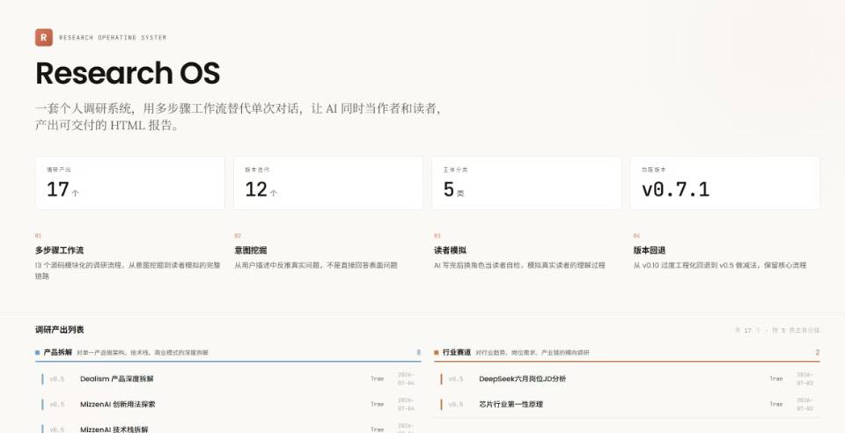Click the Research OS main heading

click(128, 73)
